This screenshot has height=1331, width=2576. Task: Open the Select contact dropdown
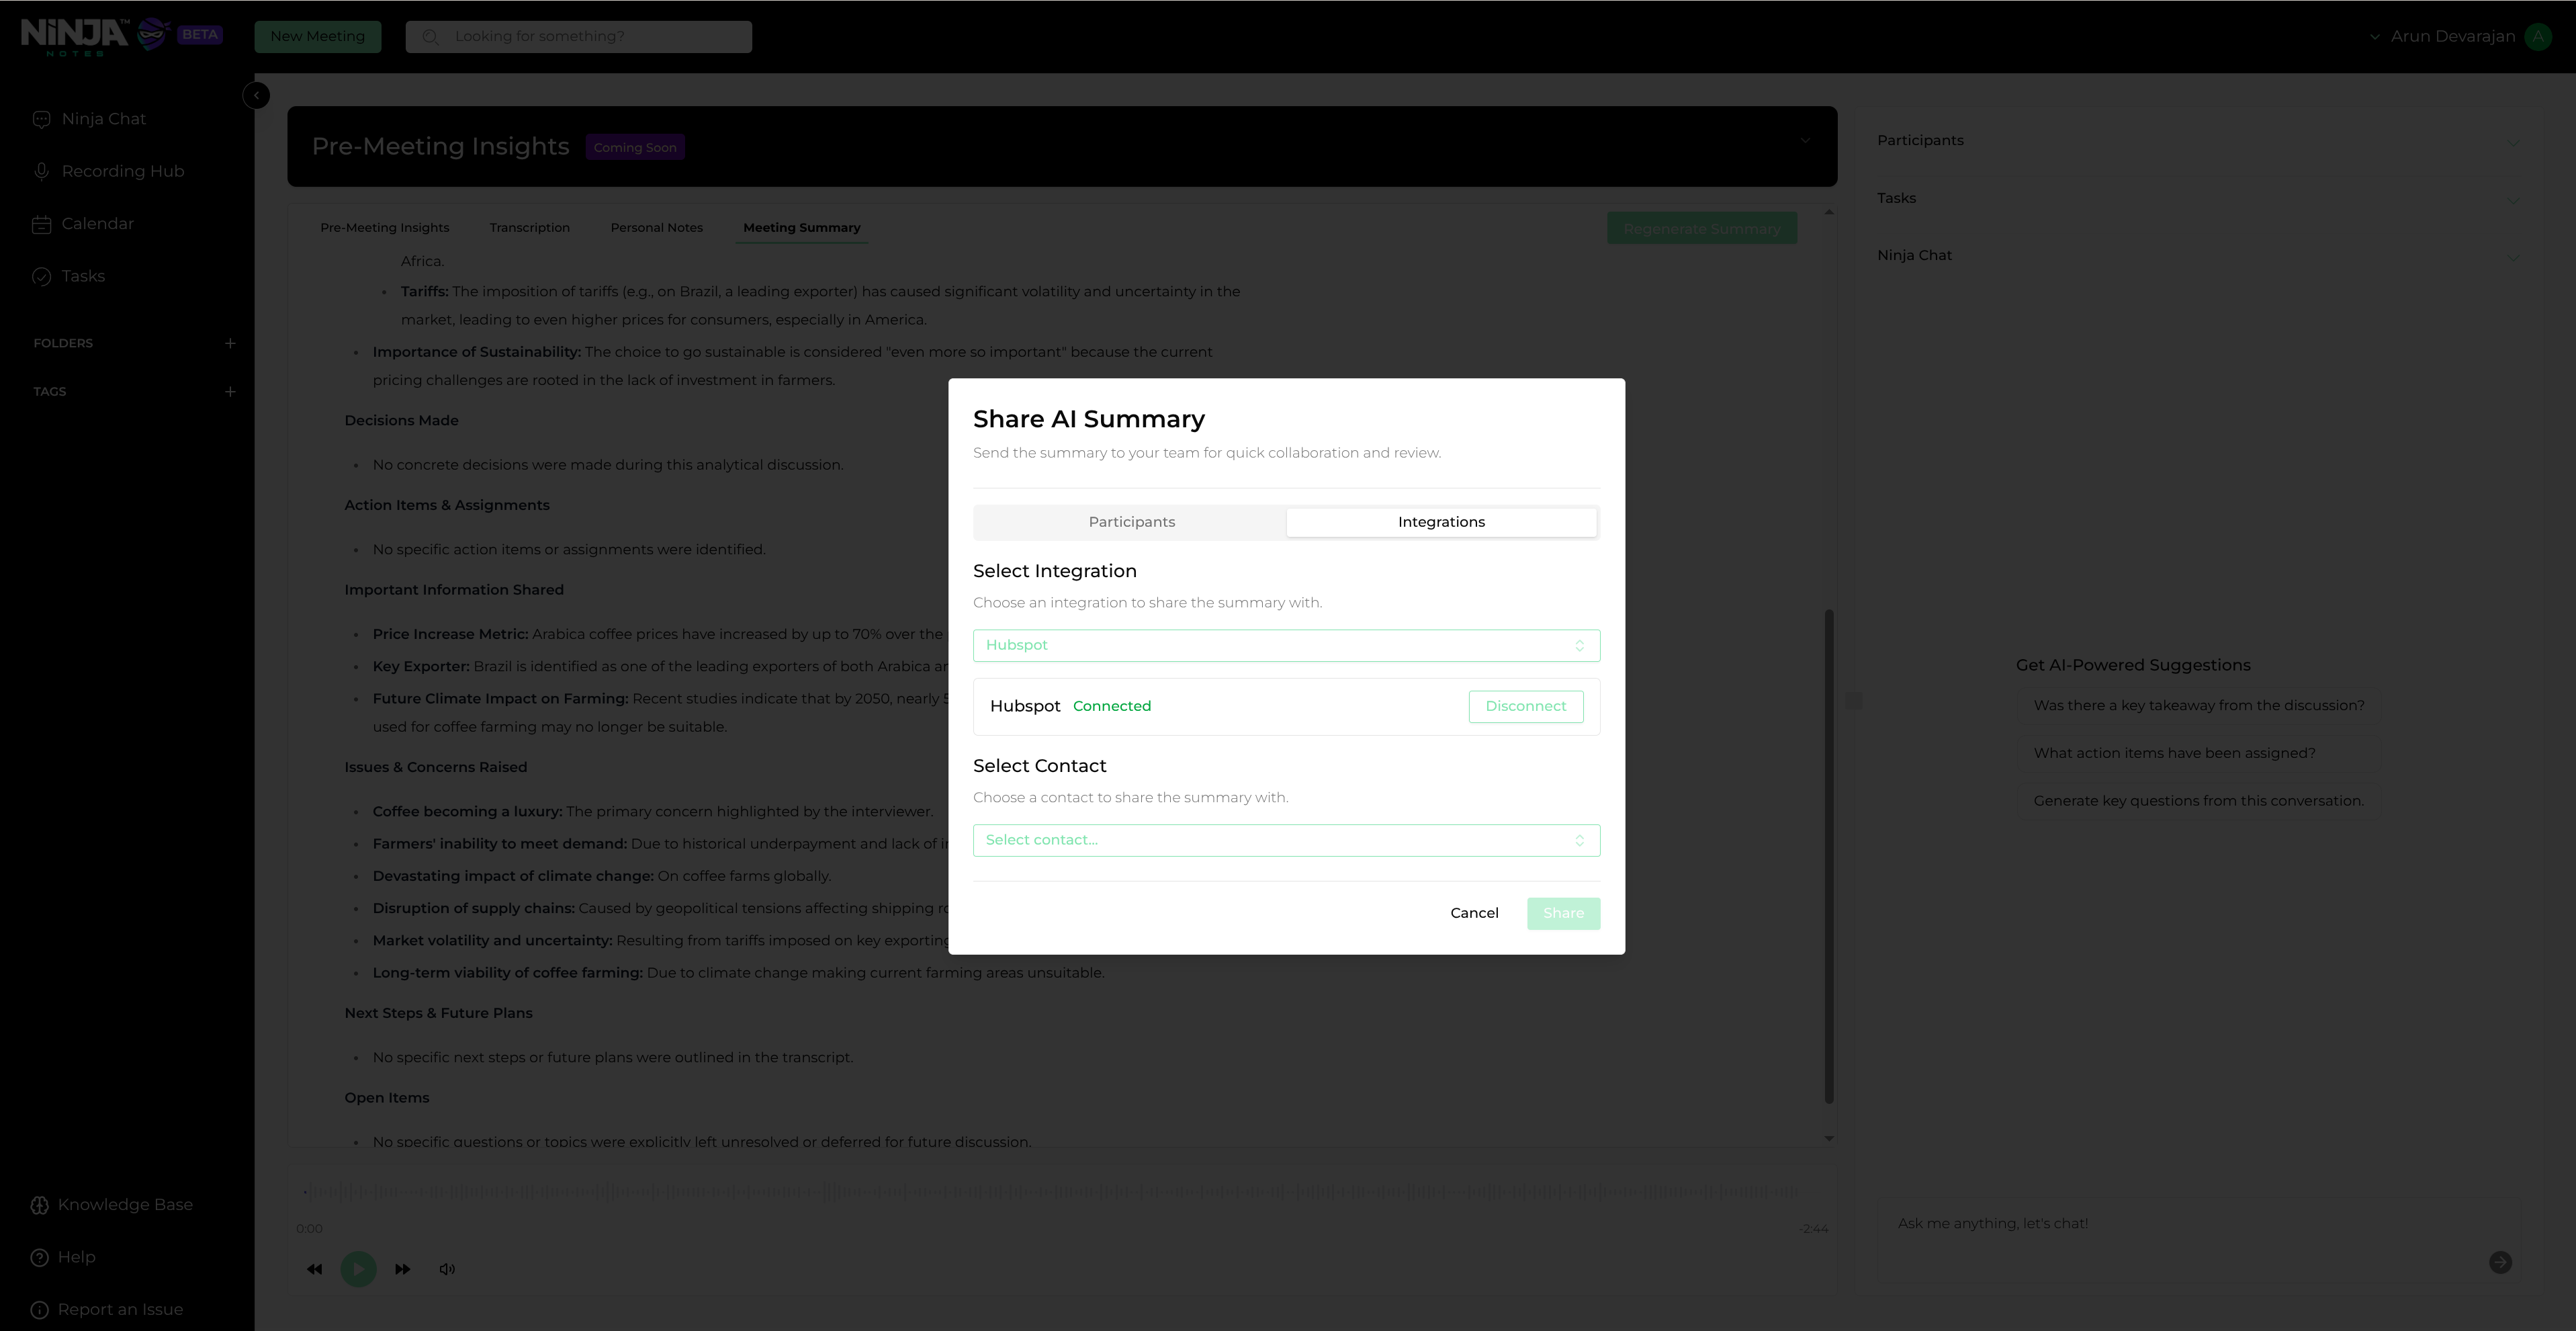[1286, 840]
